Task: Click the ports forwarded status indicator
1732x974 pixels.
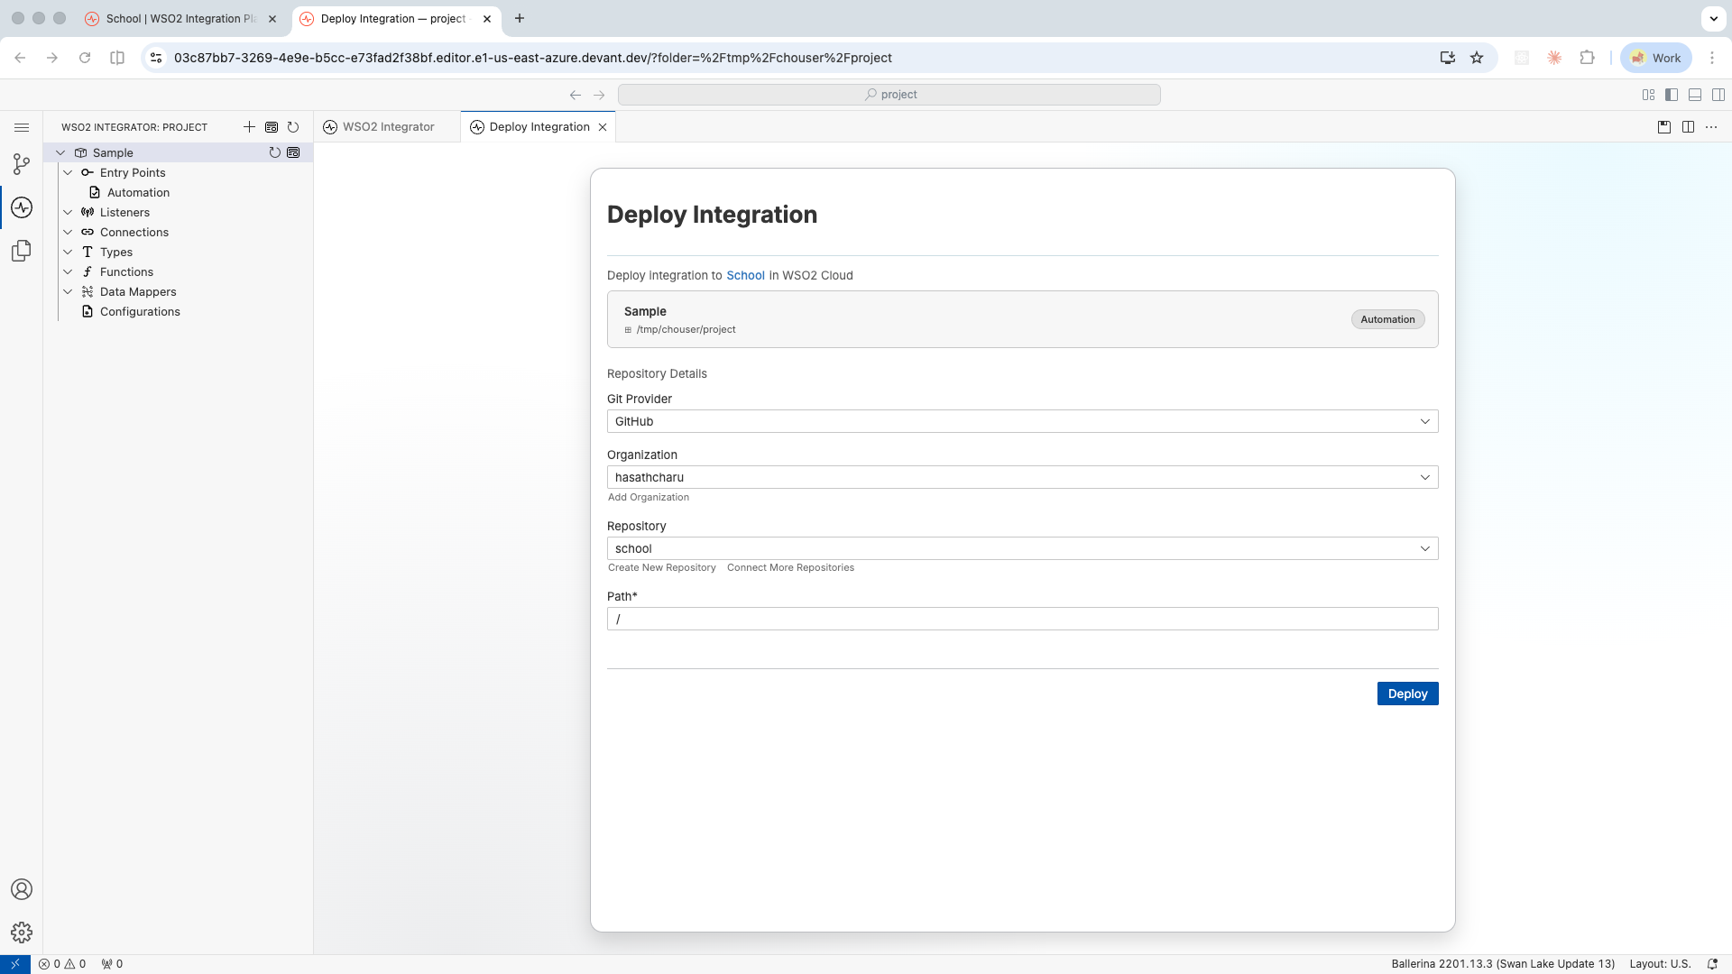Action: click(x=112, y=964)
